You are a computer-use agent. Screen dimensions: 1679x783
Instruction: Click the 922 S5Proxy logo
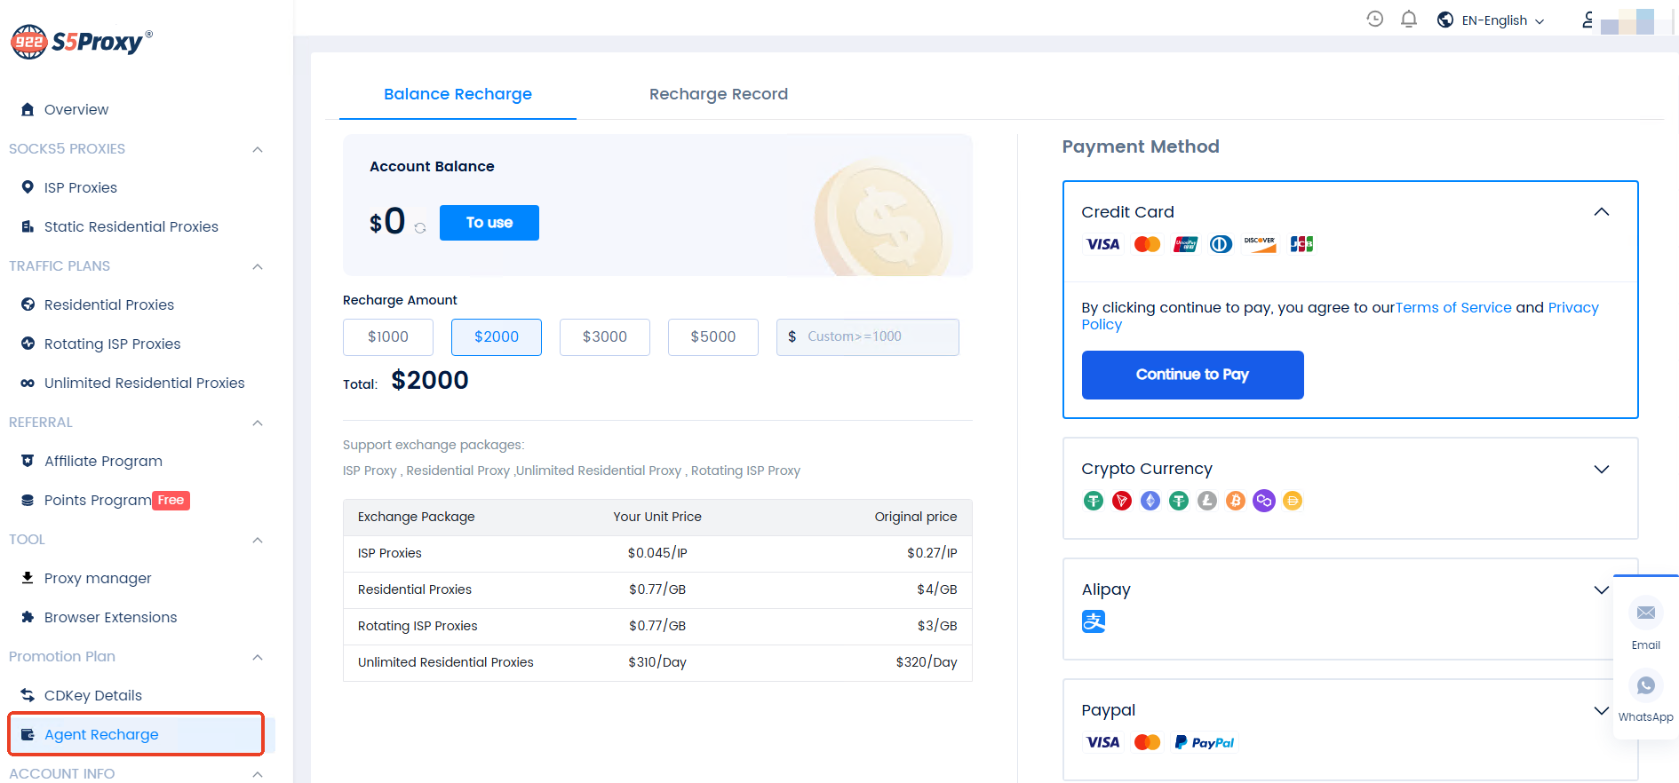coord(82,42)
